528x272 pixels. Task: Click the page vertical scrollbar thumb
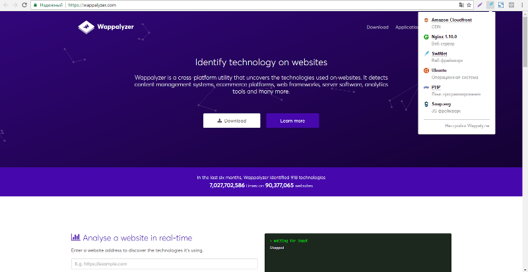pyautogui.click(x=525, y=41)
